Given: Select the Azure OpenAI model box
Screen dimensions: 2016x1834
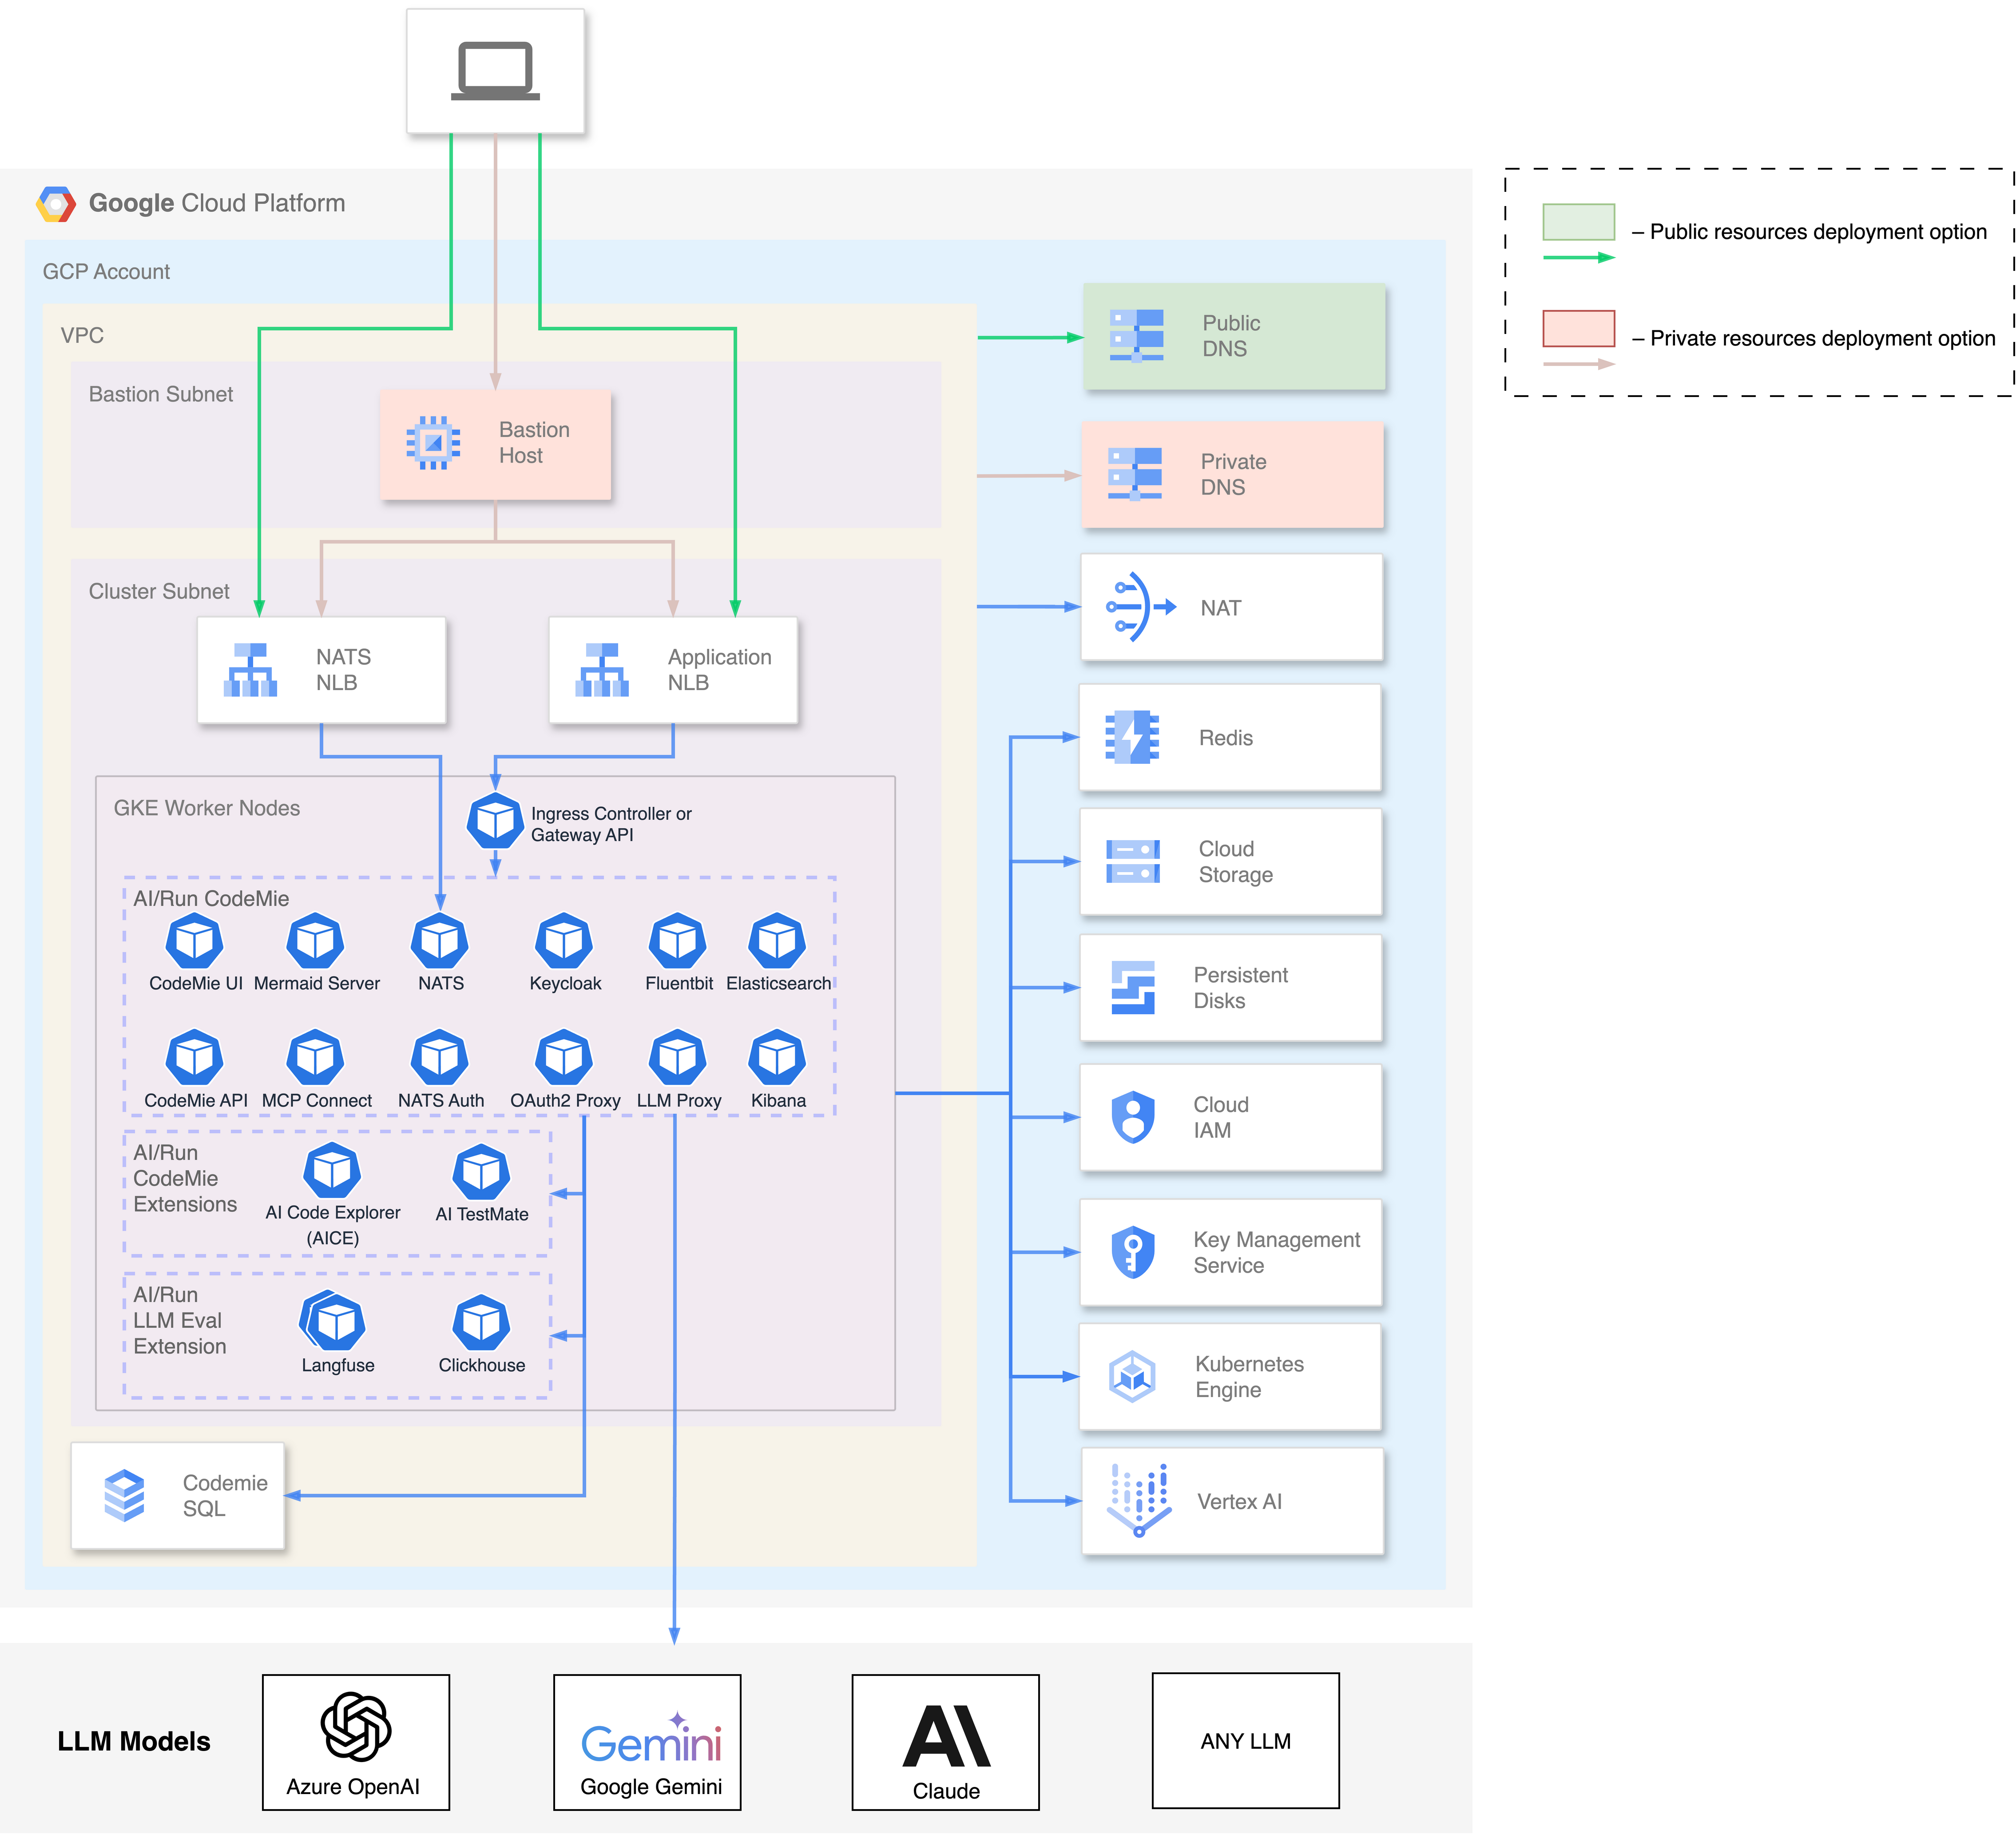Looking at the screenshot, I should [356, 1743].
